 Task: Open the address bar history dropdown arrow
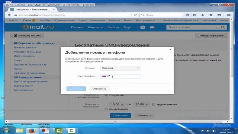coord(131,15)
